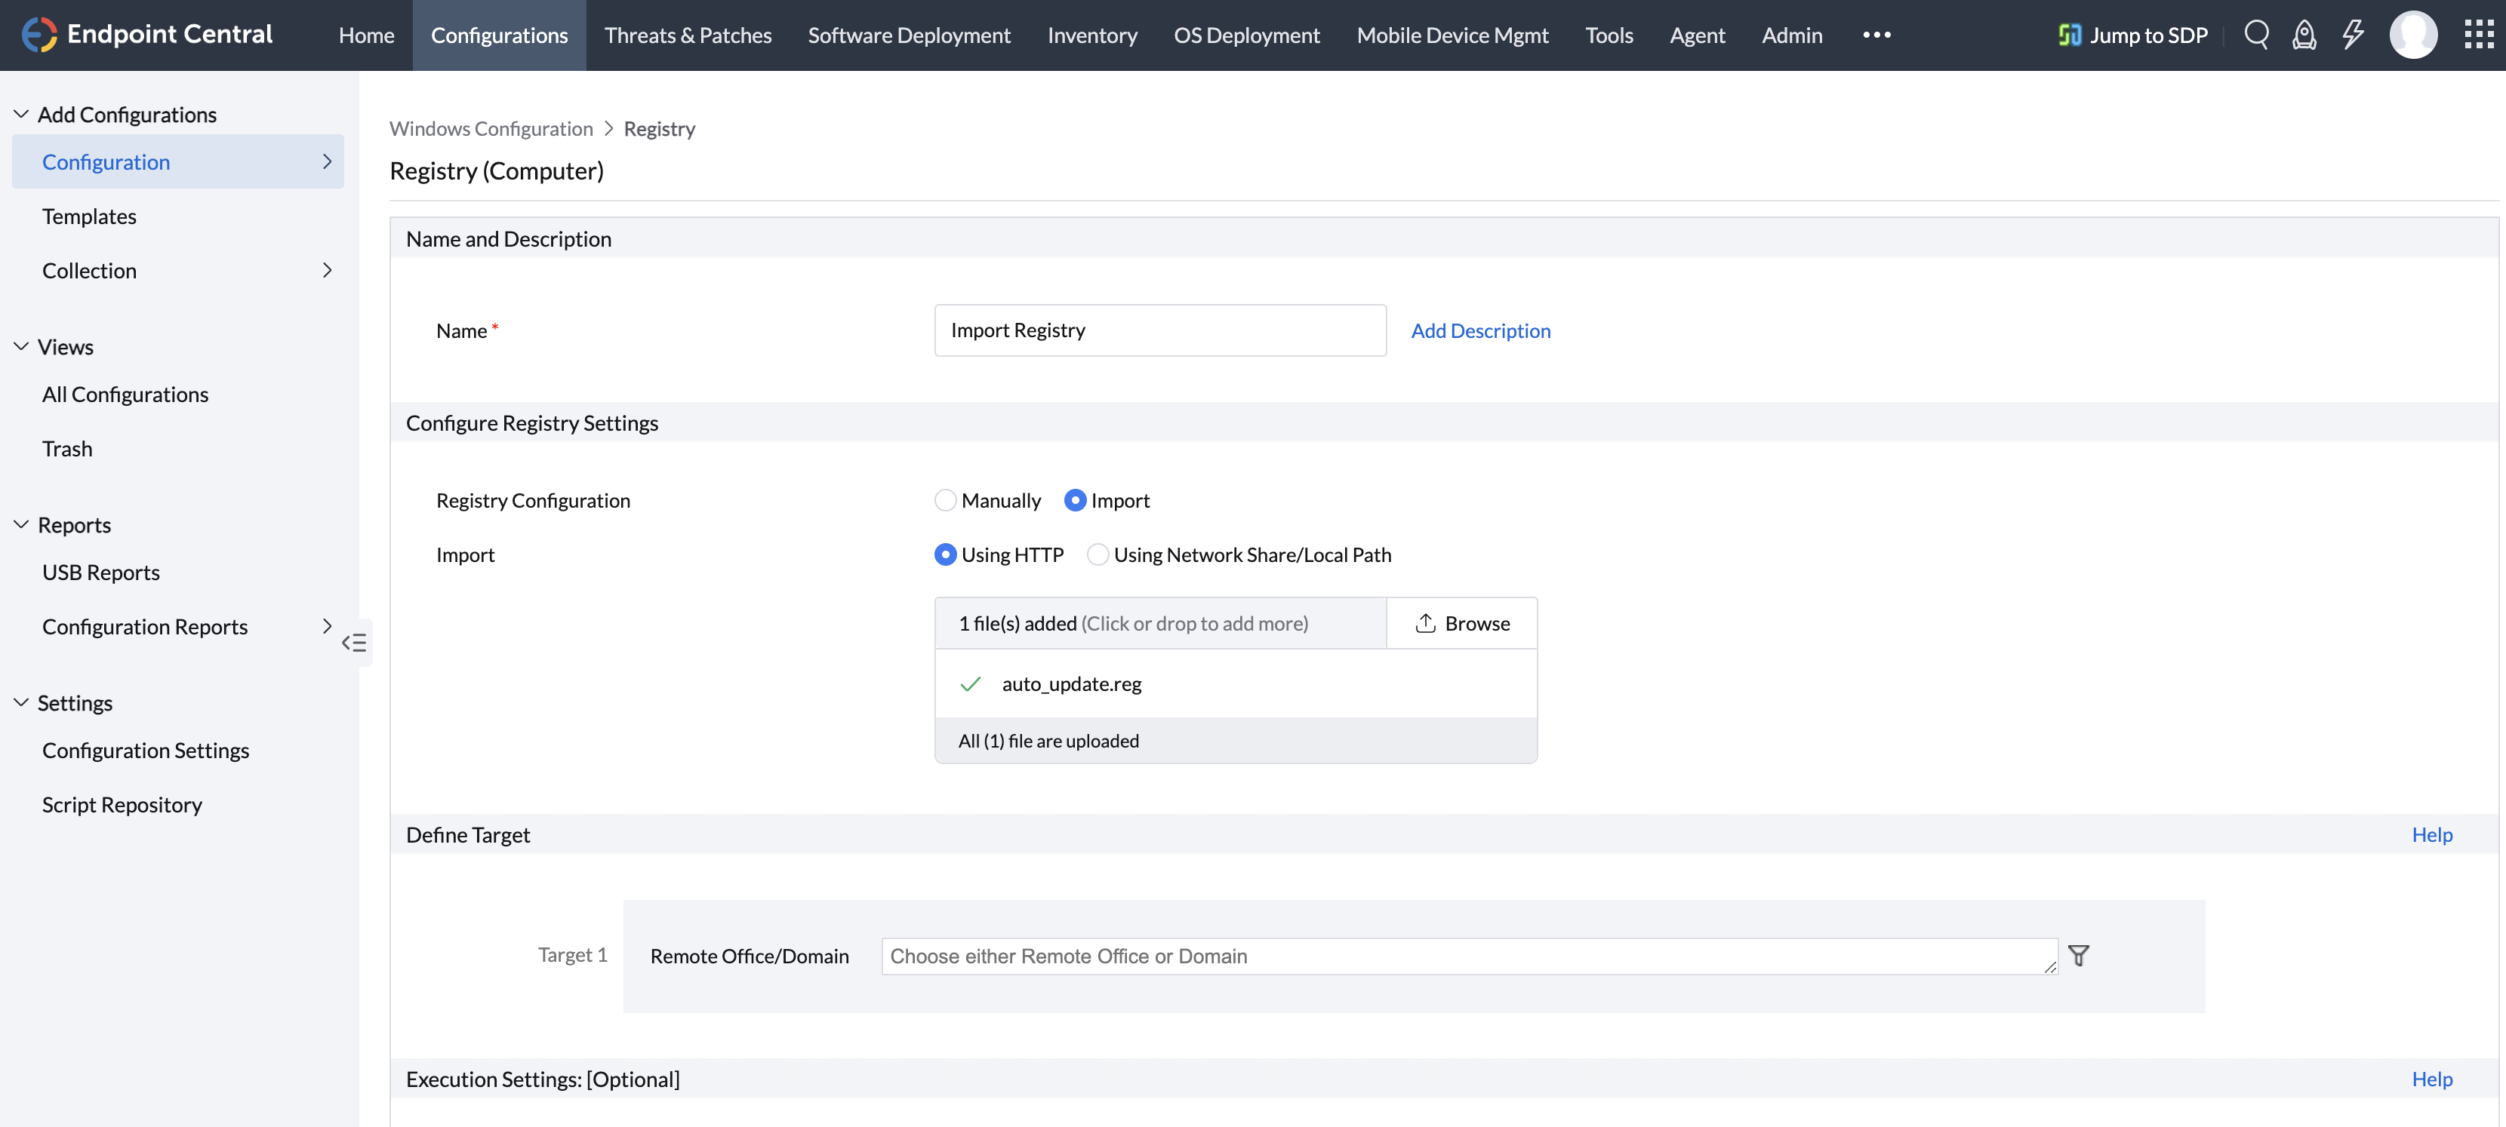The image size is (2506, 1127).
Task: Open the apps grid icon
Action: point(2478,35)
